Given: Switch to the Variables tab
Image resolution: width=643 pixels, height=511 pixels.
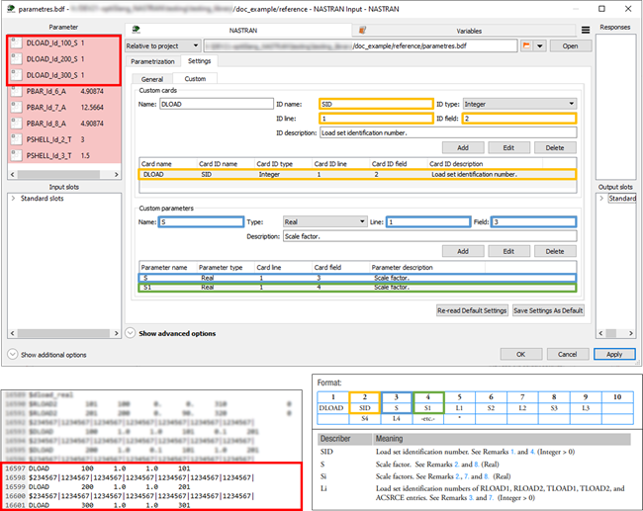Looking at the screenshot, I should [464, 31].
